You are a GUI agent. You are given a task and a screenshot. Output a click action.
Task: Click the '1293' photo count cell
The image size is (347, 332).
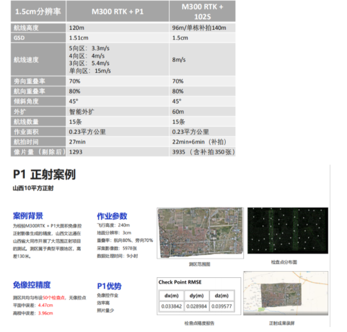[x=117, y=152]
